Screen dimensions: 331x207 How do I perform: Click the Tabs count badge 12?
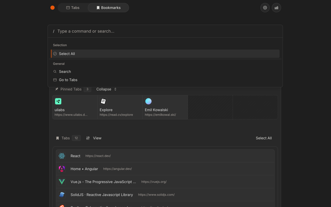(x=76, y=138)
